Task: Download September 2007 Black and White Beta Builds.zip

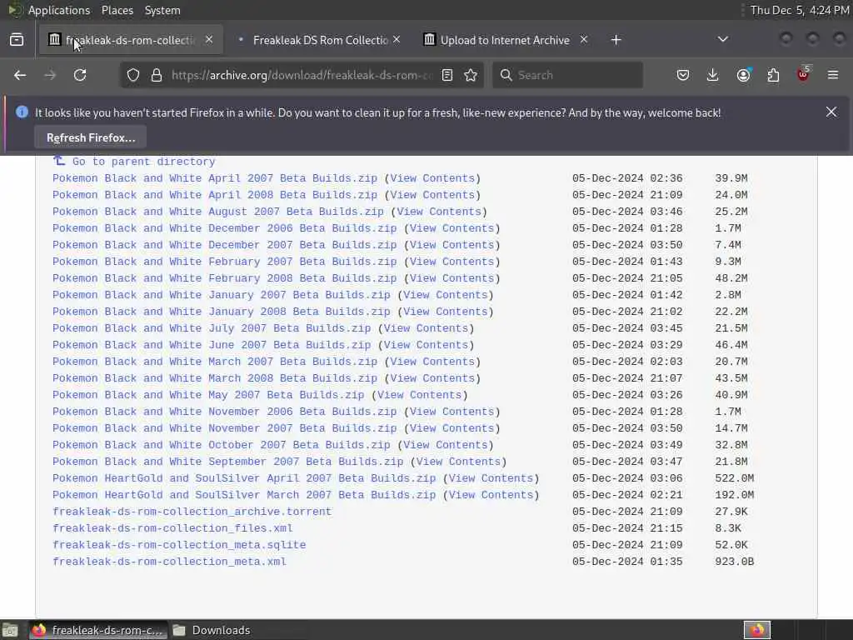Action: coord(228,462)
